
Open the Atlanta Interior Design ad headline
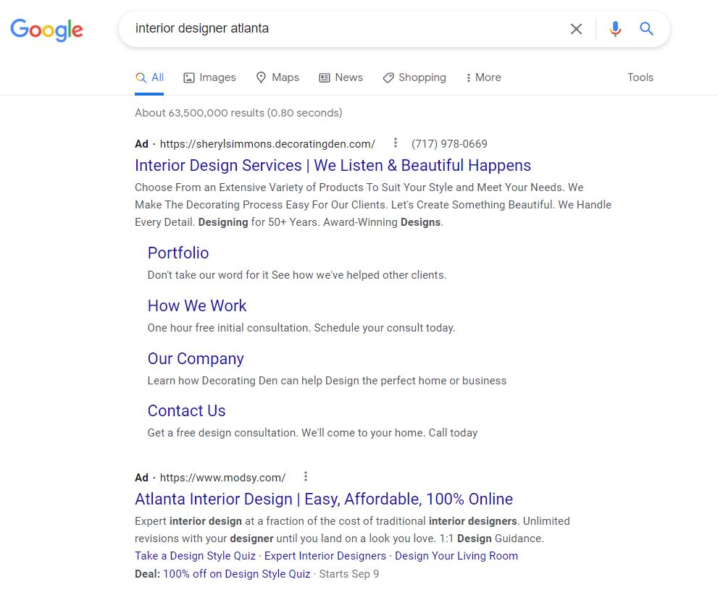coord(323,499)
